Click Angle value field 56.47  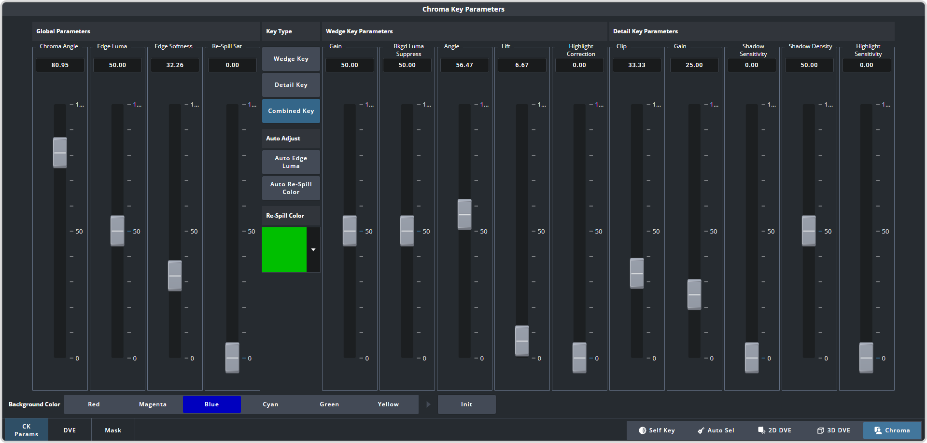point(464,65)
